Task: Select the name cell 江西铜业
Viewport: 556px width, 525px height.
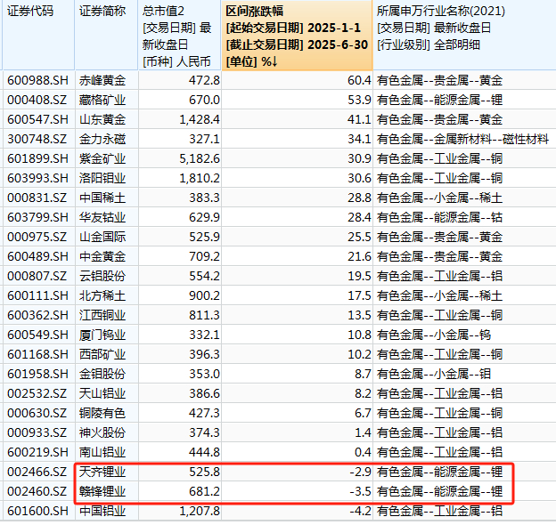Action: coord(102,315)
